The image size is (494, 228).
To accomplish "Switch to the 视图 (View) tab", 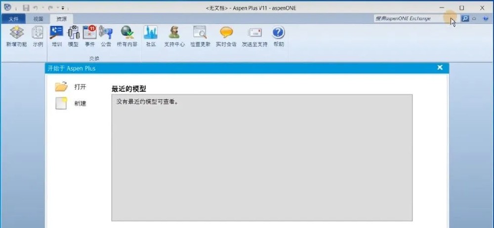I will tap(39, 19).
